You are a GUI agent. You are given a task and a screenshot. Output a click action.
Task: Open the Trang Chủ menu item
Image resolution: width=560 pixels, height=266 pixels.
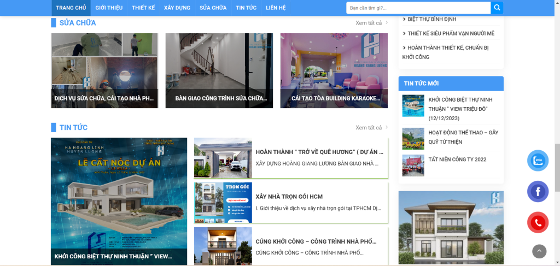pyautogui.click(x=71, y=8)
